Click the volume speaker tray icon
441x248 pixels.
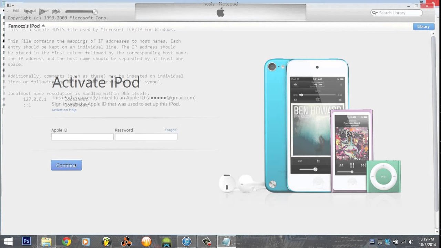click(411, 242)
